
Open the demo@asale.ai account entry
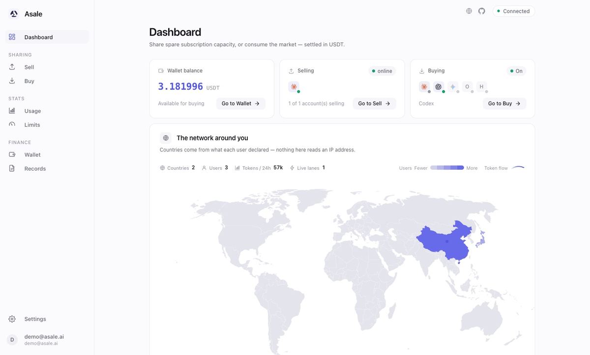47,340
